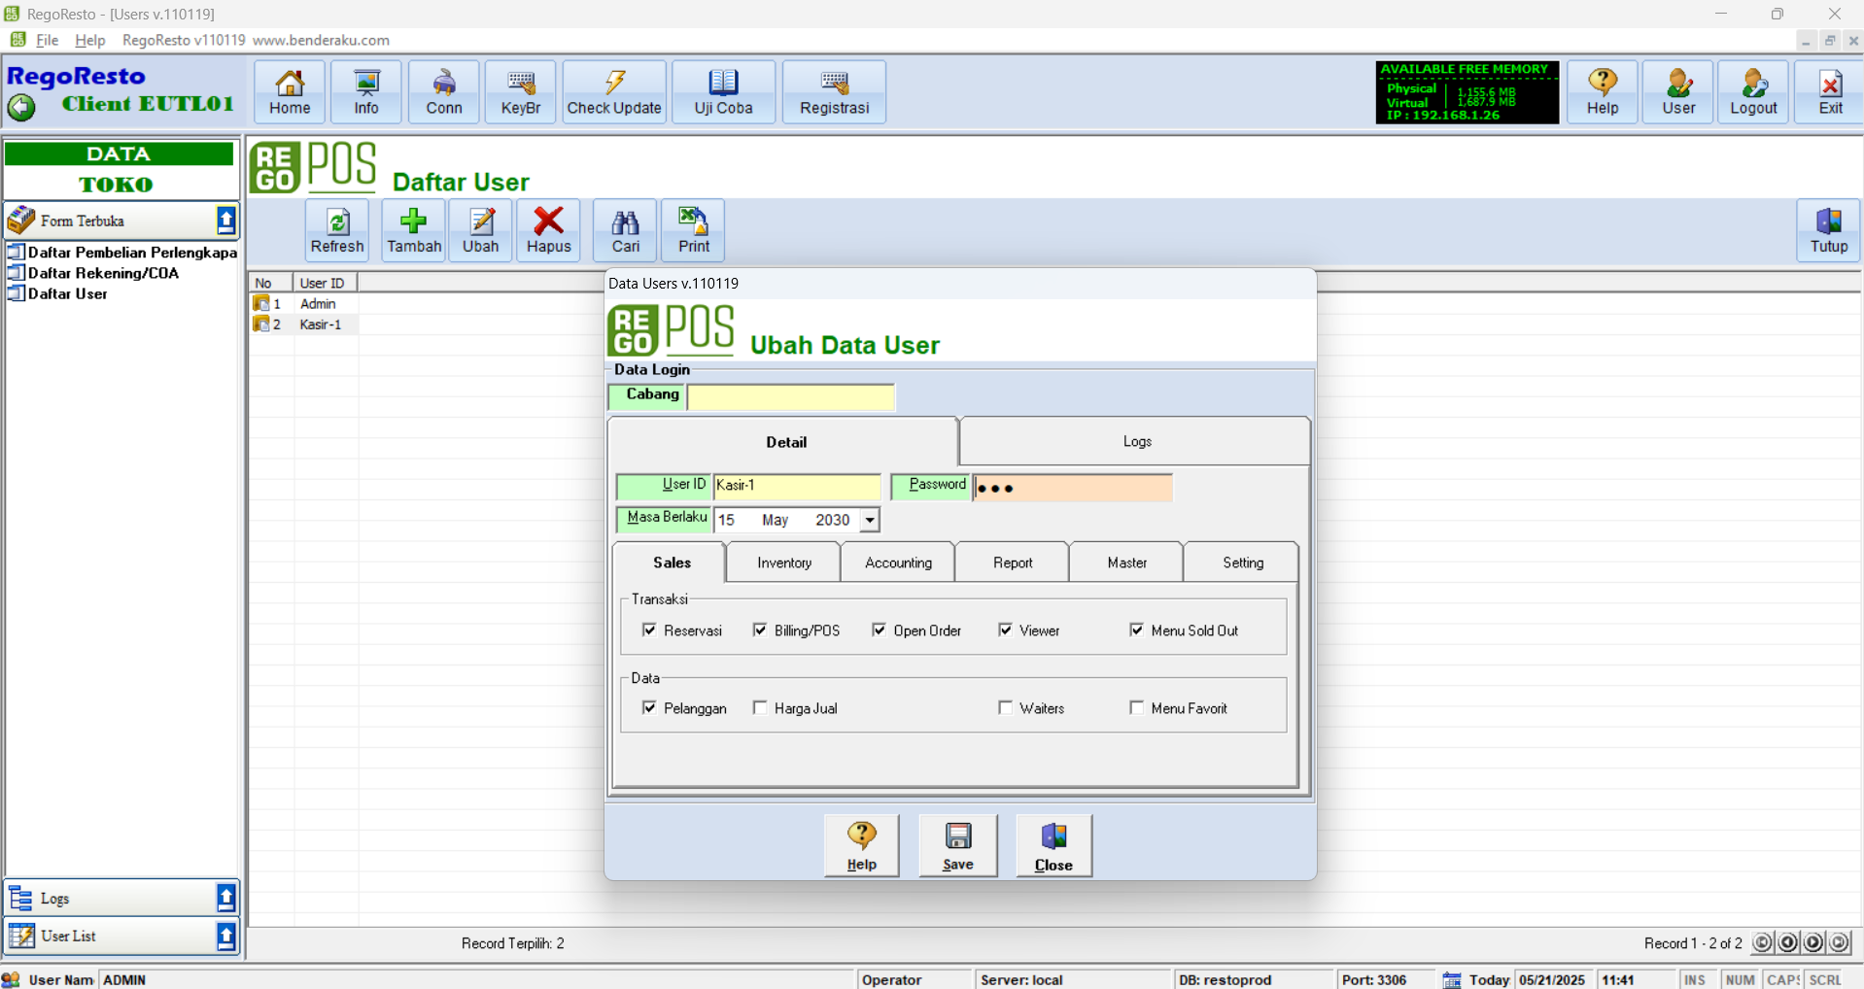Open the Masa Berlaku date dropdown

coord(870,521)
